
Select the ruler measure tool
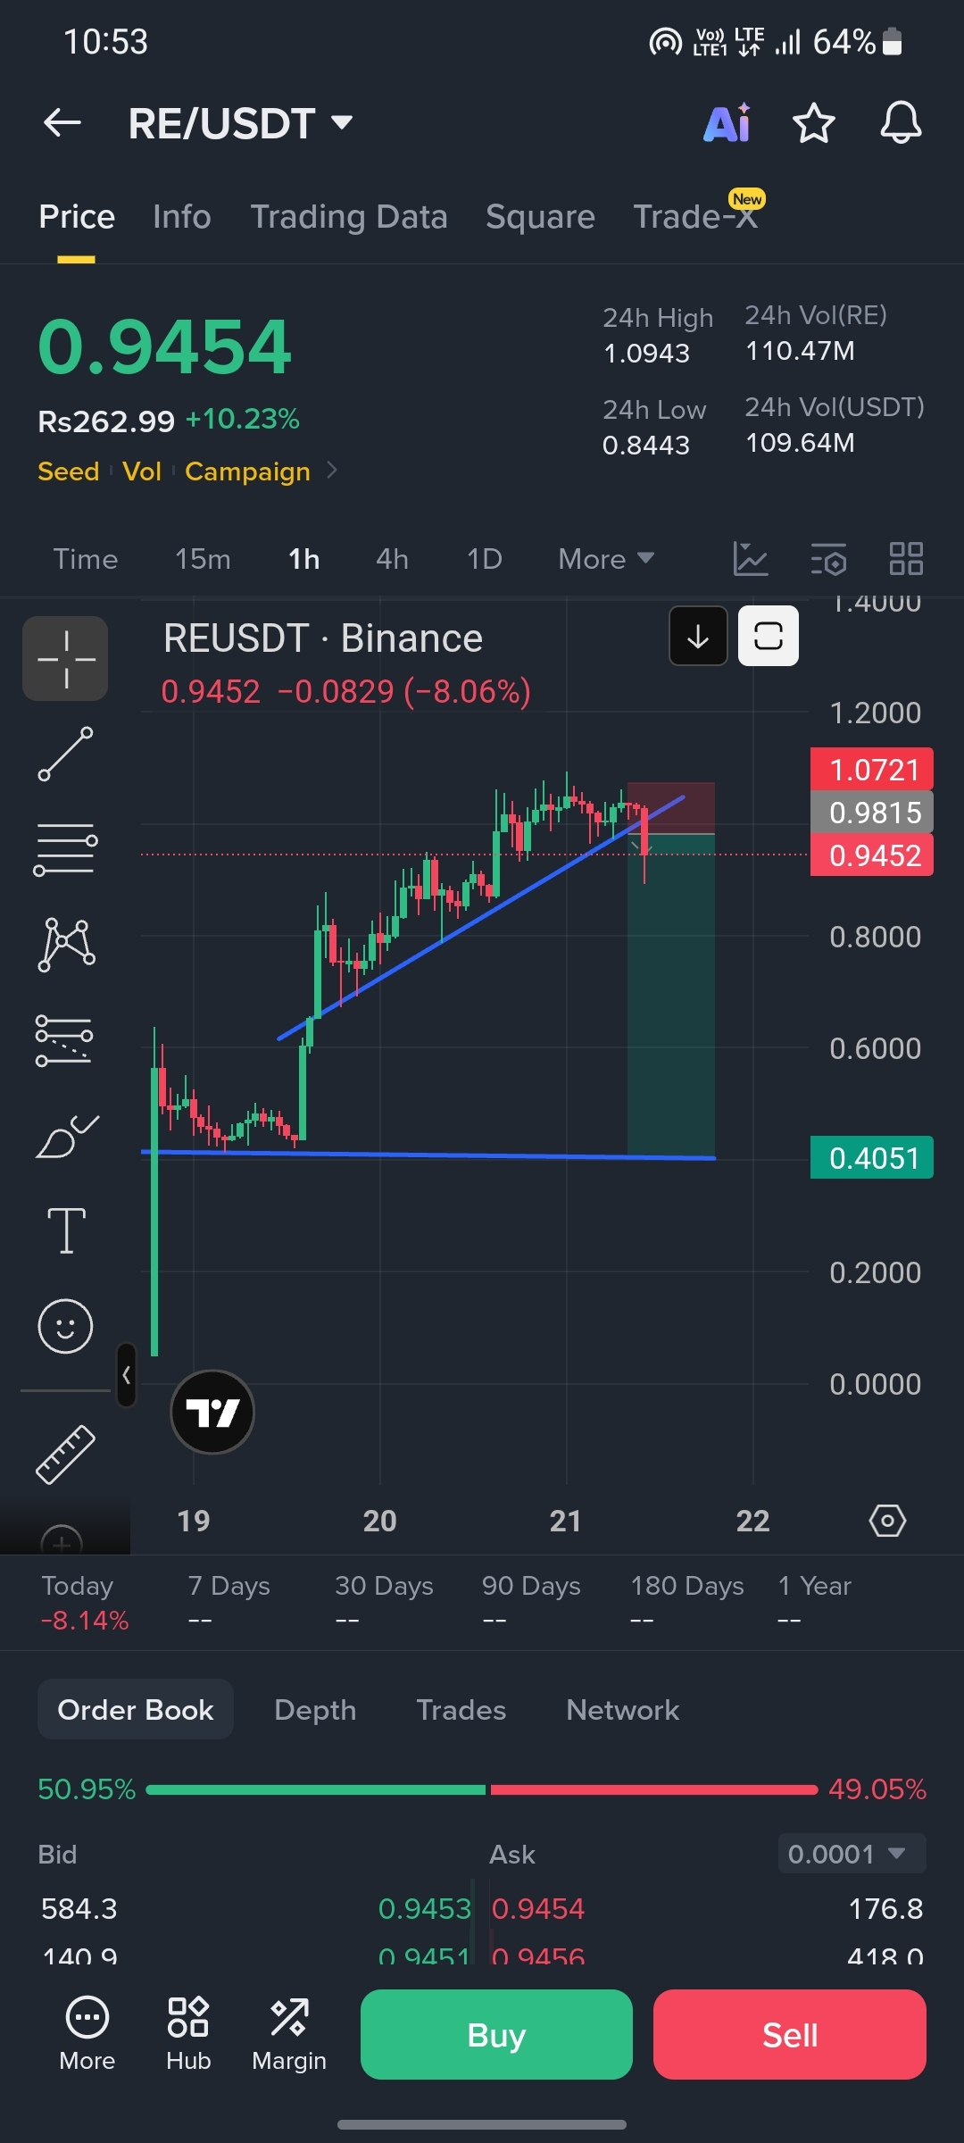click(x=65, y=1455)
